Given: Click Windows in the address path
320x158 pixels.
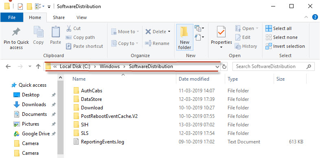Looking at the screenshot, I should point(110,66).
